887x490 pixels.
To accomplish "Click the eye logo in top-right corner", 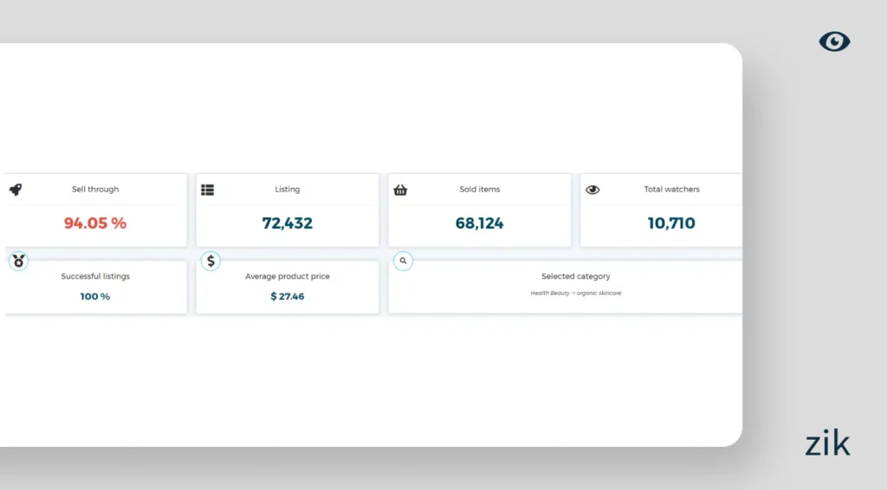I will point(834,42).
